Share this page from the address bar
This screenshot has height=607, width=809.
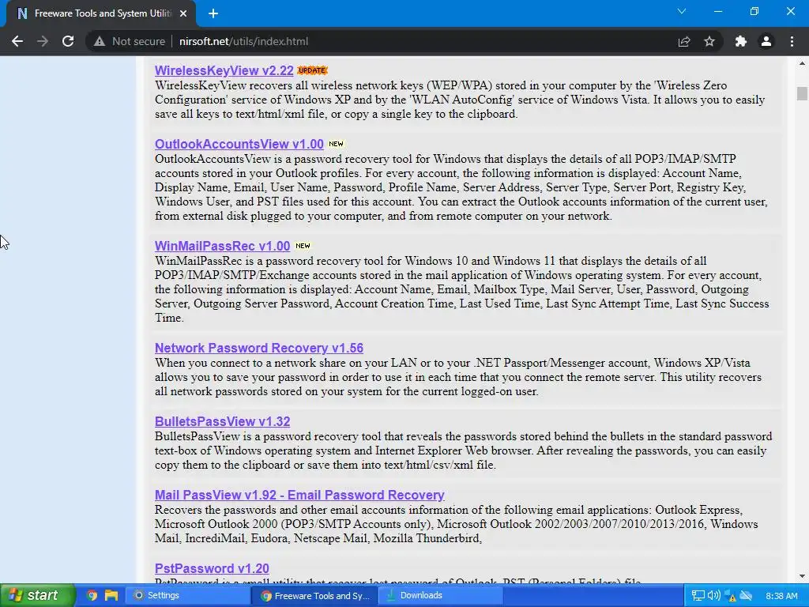[684, 41]
